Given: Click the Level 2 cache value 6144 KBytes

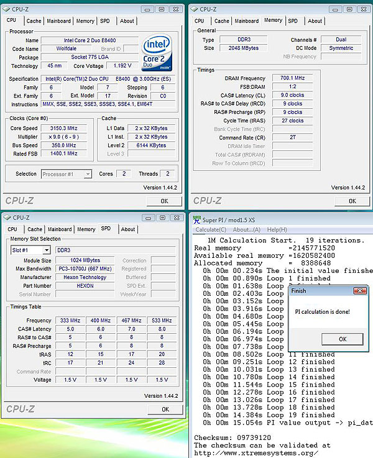Looking at the screenshot, I should (151, 145).
